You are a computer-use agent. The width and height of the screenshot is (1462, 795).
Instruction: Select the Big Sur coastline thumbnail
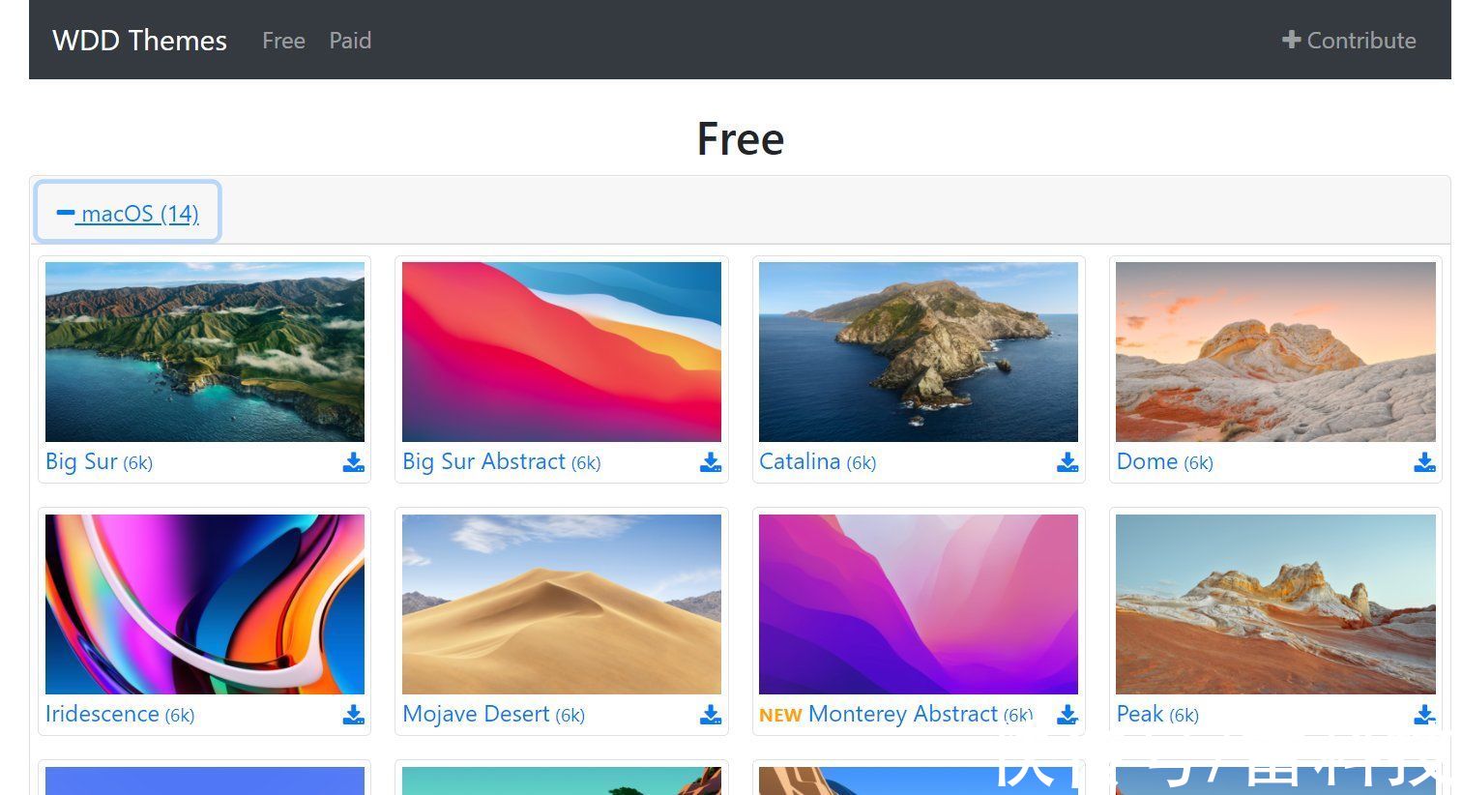tap(205, 352)
